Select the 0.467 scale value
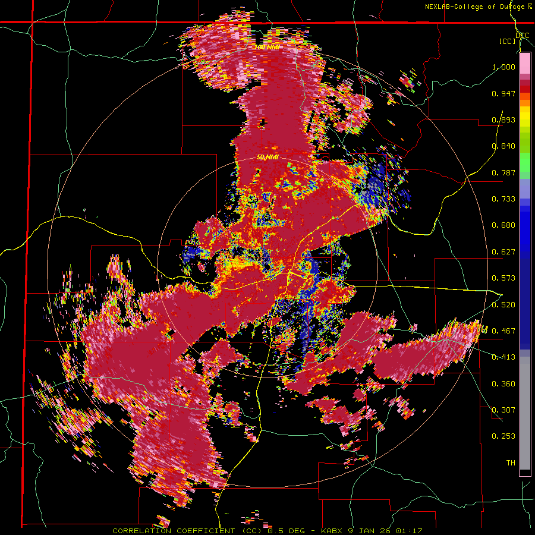This screenshot has height=535, width=535. (503, 331)
